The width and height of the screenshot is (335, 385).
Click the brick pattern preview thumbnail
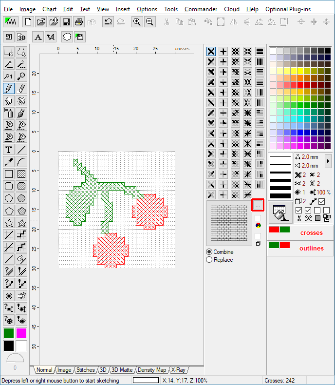pos(229,222)
